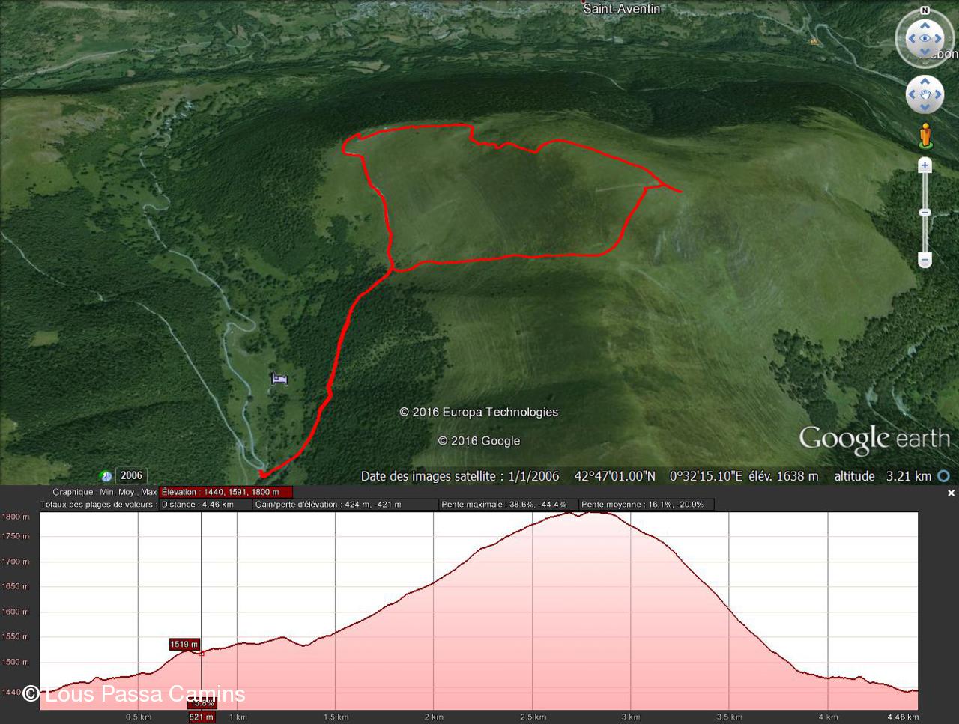Image resolution: width=959 pixels, height=724 pixels.
Task: Select the Street View pegman
Action: pyautogui.click(x=925, y=136)
